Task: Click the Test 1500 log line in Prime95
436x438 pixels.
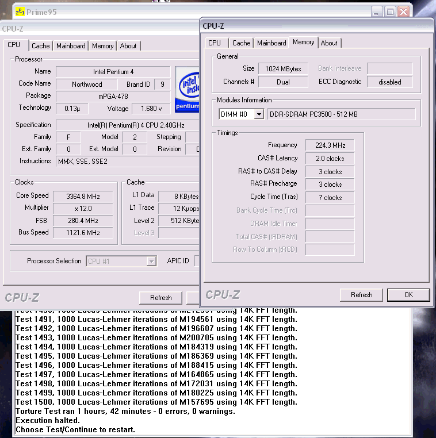Action: click(x=156, y=402)
